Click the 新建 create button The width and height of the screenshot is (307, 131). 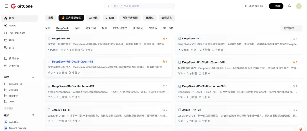[276, 6]
